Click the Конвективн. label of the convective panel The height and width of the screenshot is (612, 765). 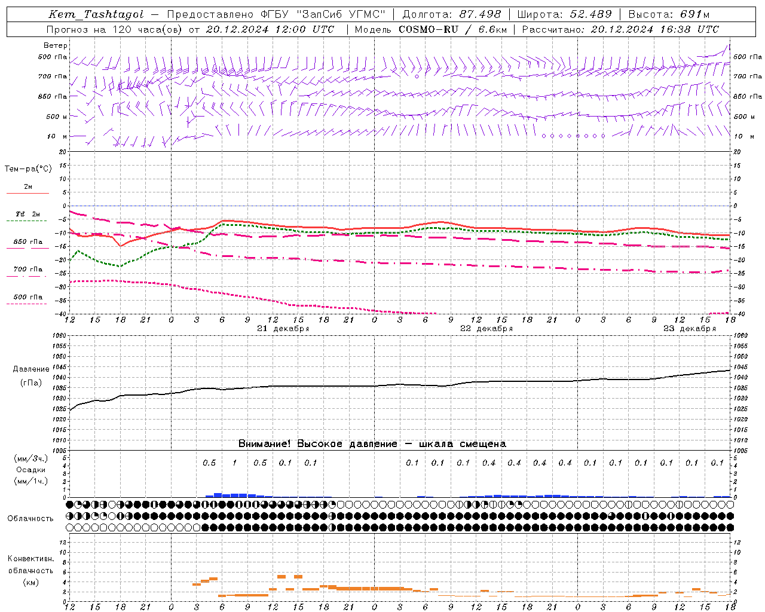click(x=30, y=559)
